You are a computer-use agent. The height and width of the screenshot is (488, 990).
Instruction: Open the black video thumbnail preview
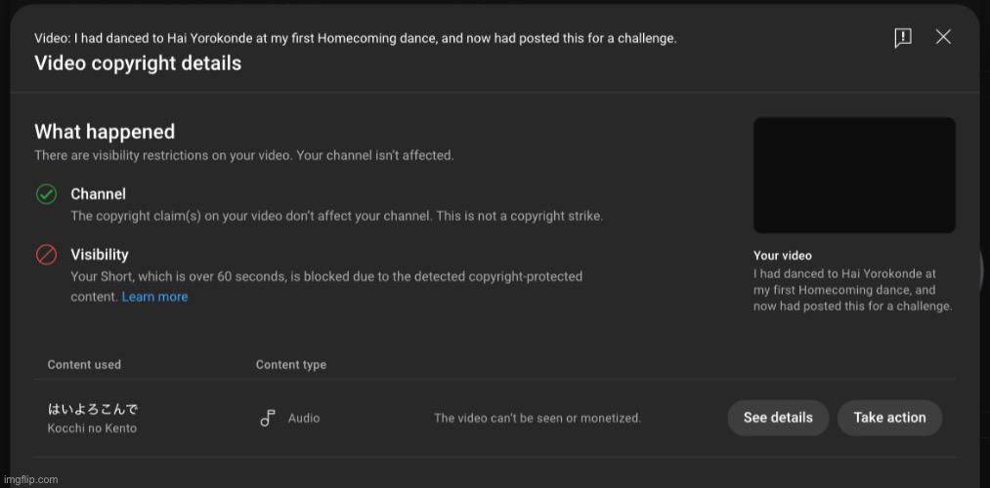[853, 176]
